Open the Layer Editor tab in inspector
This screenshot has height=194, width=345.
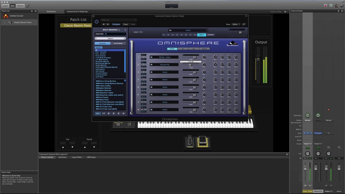(77, 157)
